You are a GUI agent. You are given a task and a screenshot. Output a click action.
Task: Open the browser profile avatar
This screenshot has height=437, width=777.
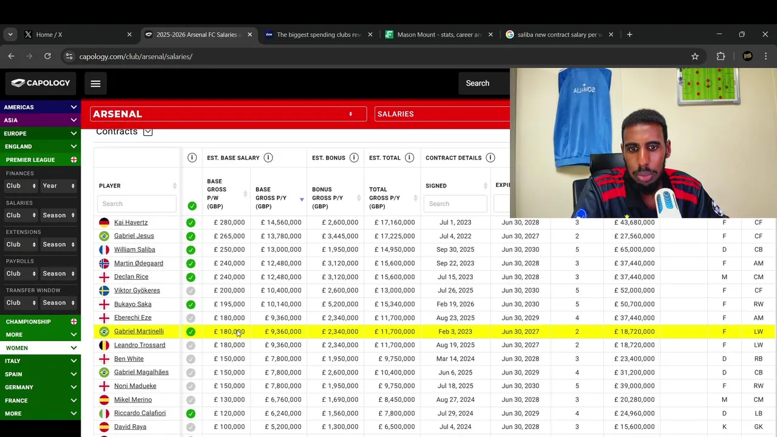pyautogui.click(x=748, y=56)
